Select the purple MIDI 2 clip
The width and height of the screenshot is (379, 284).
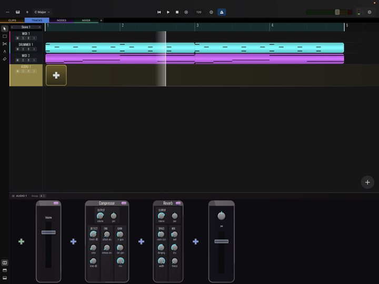[195, 59]
